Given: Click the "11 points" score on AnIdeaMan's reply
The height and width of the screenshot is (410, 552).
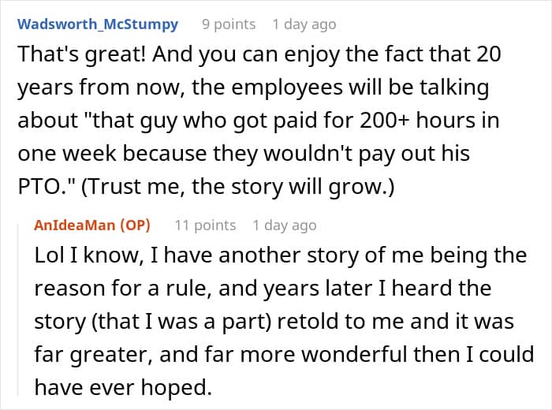Looking at the screenshot, I should tap(205, 225).
